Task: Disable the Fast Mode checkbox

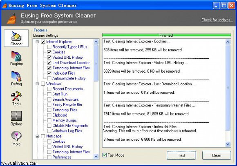Action: (x=105, y=155)
